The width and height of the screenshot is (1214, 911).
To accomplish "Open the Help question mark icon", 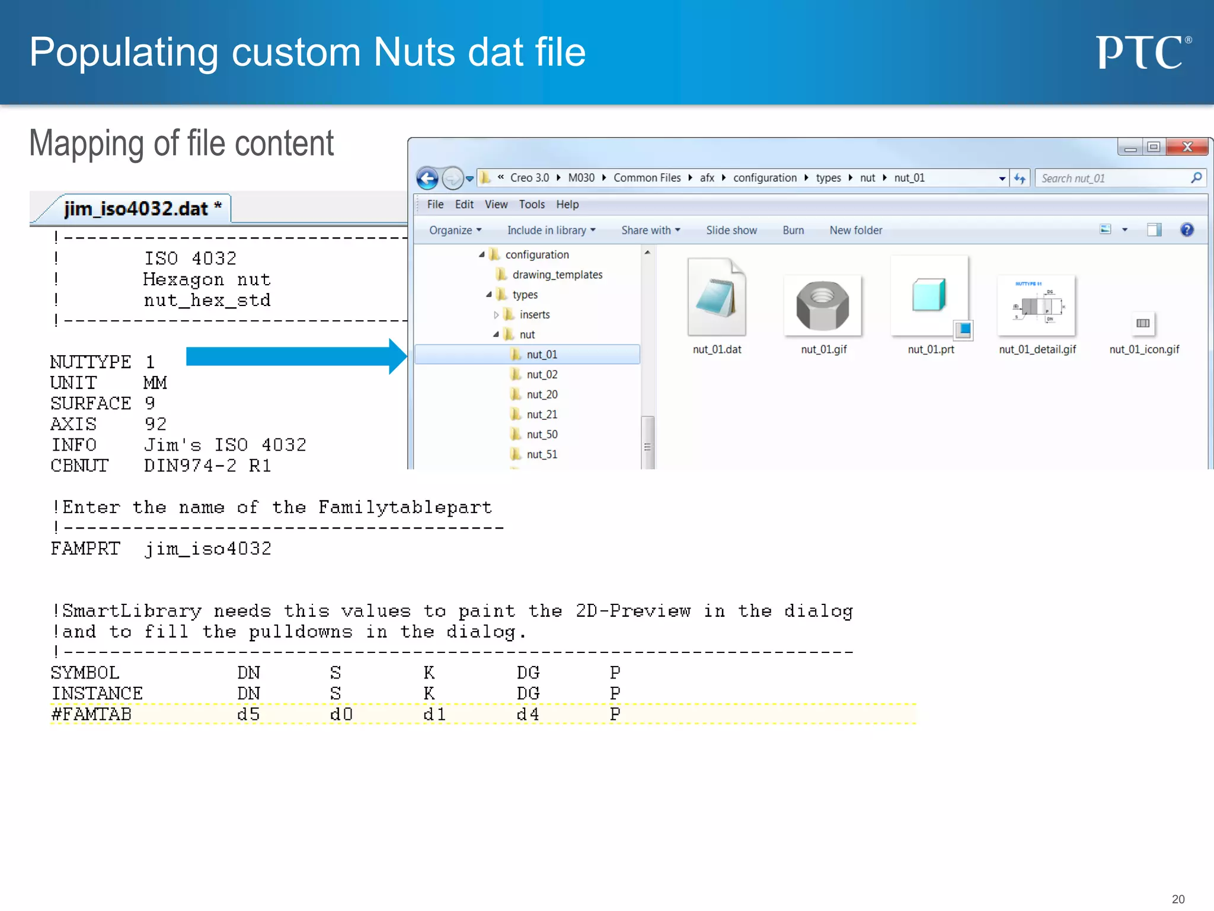I will click(x=1187, y=230).
